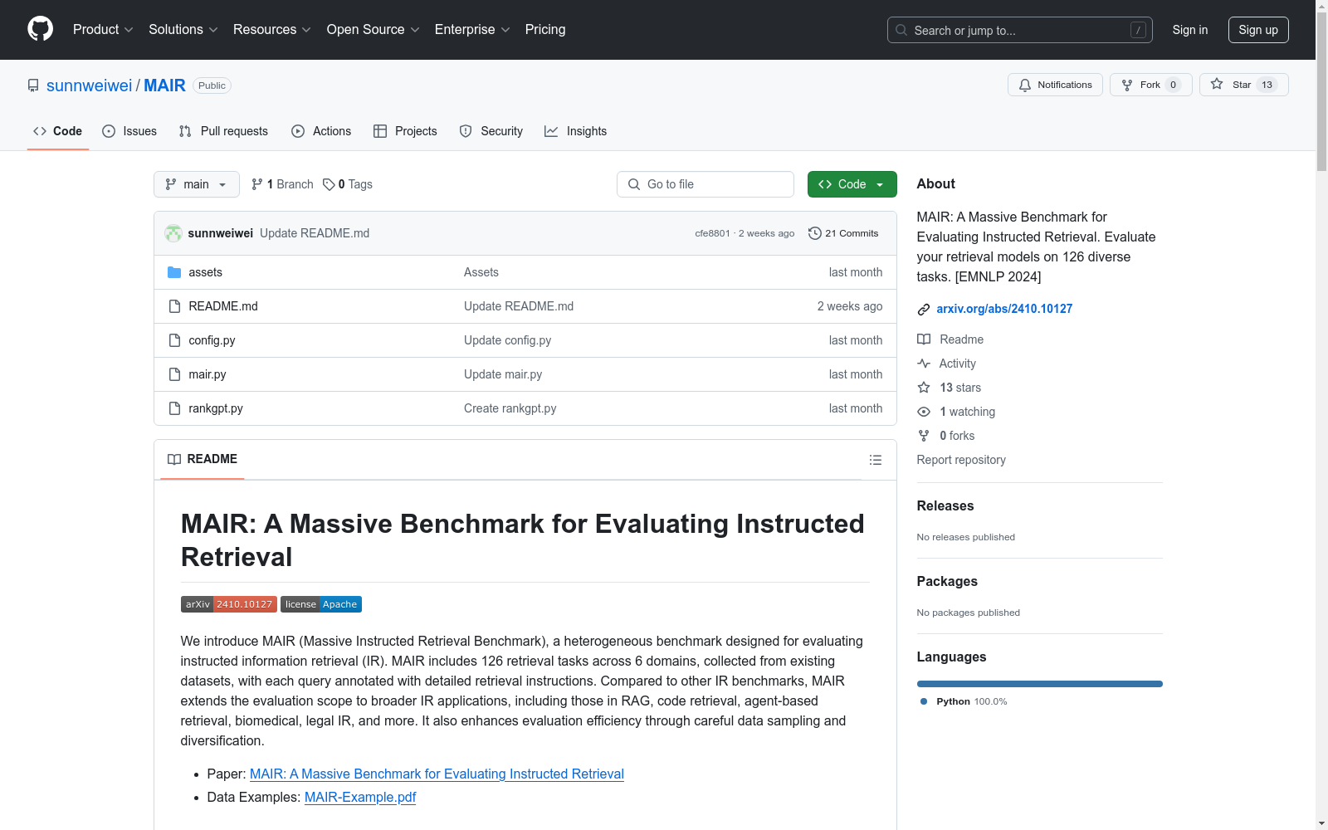1328x830 pixels.
Task: Click the sunnweiwei commit author avatar
Action: point(173,233)
